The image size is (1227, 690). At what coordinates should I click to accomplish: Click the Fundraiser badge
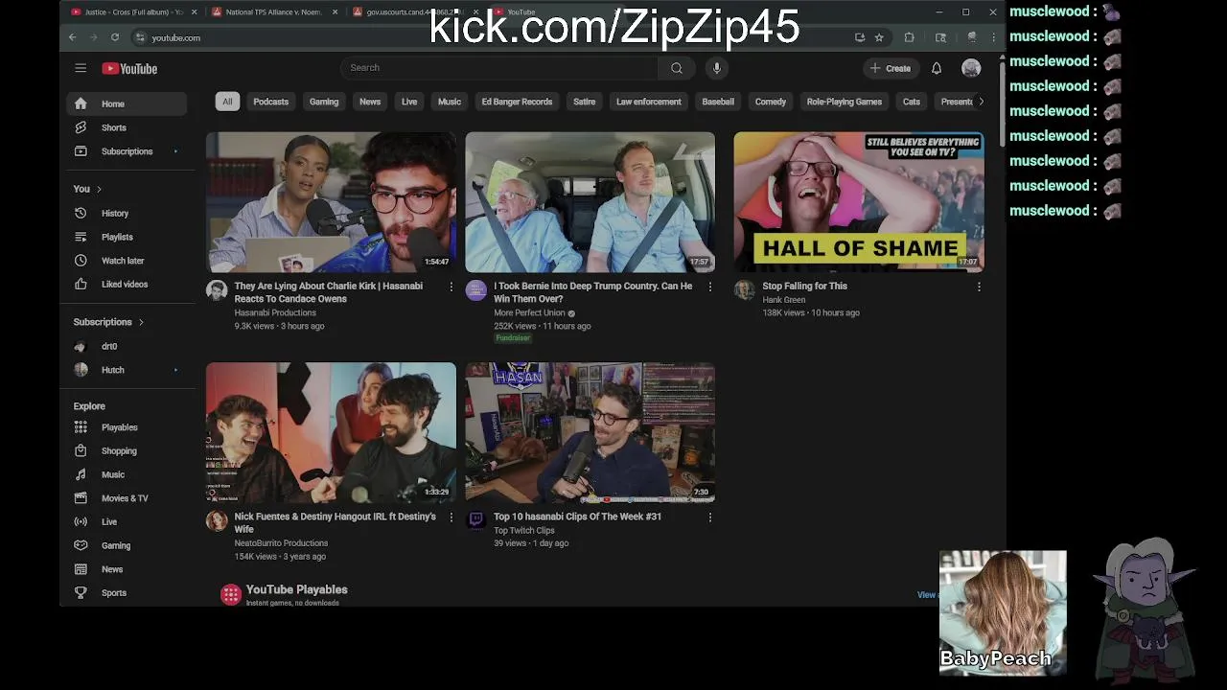pos(513,337)
